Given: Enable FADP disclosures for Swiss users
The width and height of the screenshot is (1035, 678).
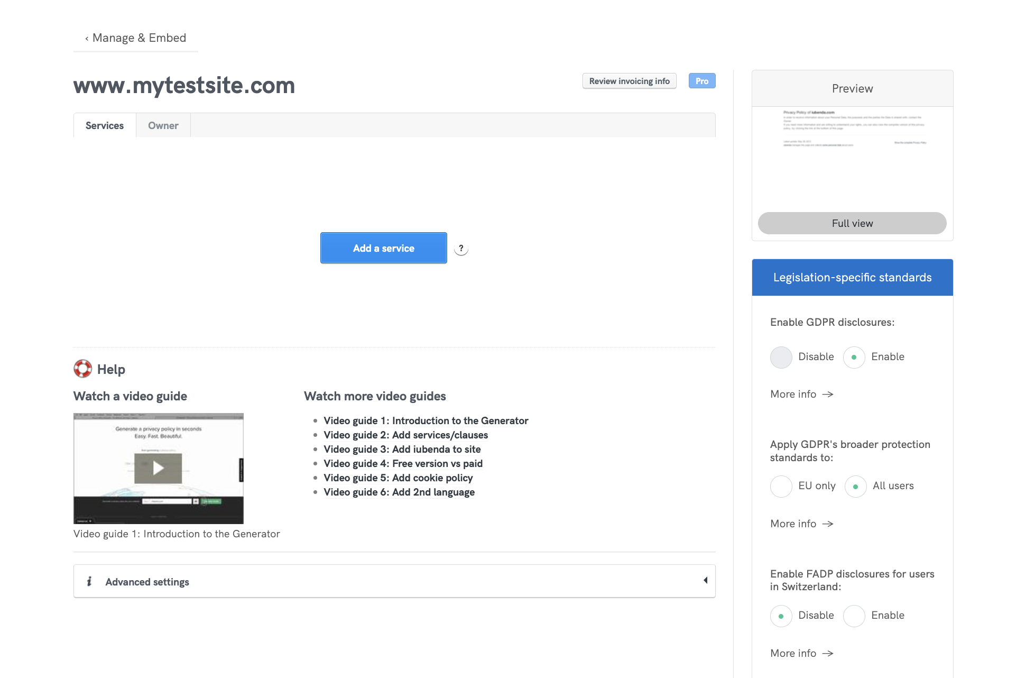Looking at the screenshot, I should tap(854, 616).
